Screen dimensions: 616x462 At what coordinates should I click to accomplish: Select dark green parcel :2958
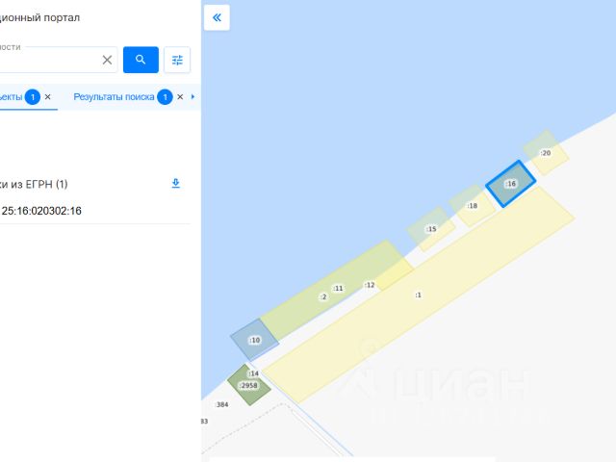248,385
